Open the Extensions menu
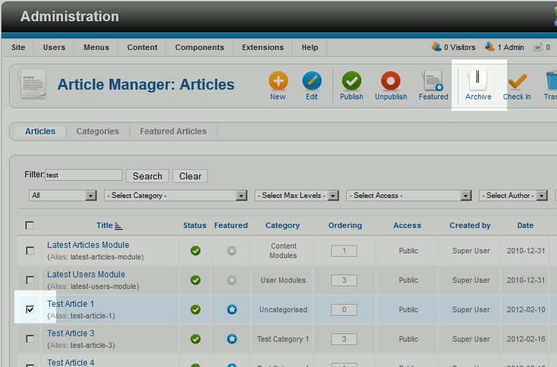557x367 pixels. point(263,47)
